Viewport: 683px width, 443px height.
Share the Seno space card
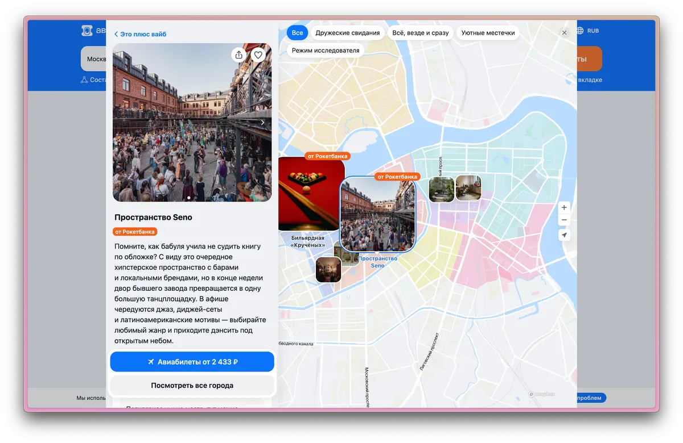click(x=239, y=55)
